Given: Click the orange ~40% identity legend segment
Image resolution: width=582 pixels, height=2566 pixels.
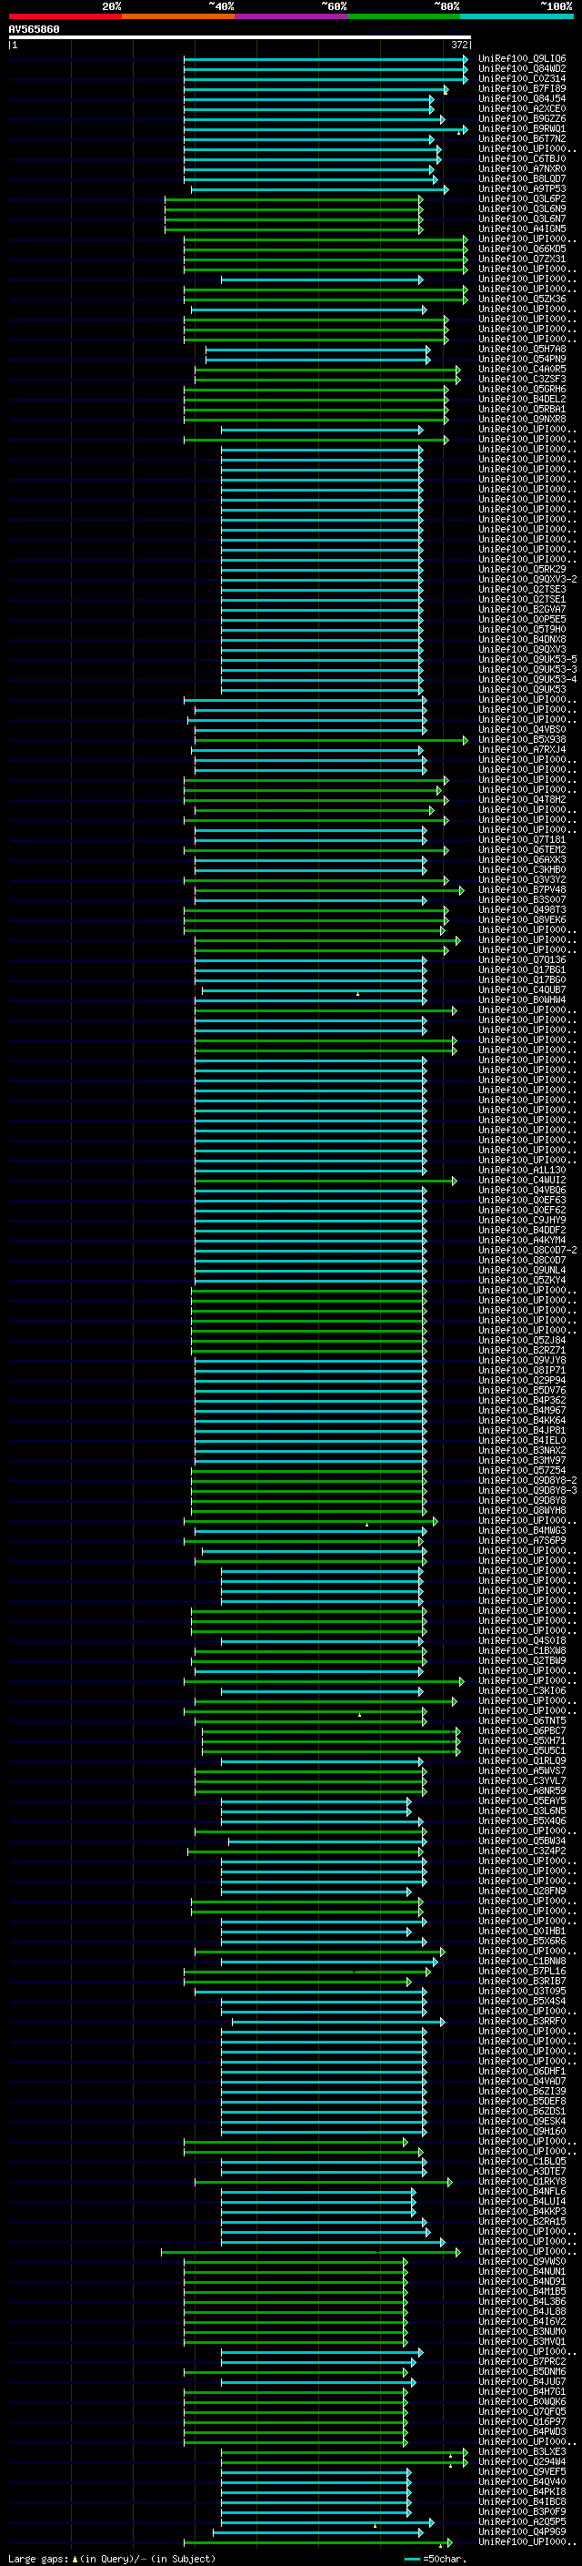Looking at the screenshot, I should (178, 17).
